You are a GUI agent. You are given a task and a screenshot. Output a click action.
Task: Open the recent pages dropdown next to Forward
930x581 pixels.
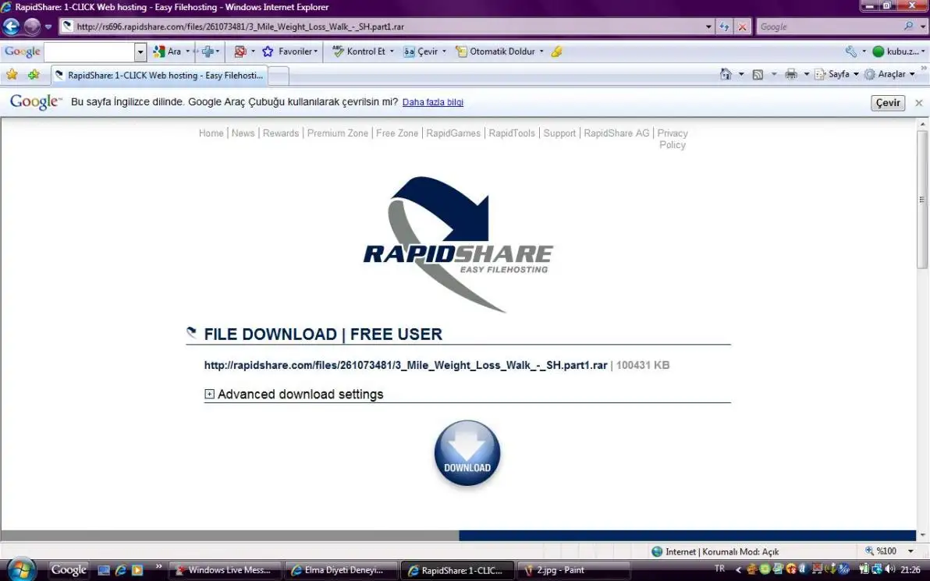pos(48,27)
